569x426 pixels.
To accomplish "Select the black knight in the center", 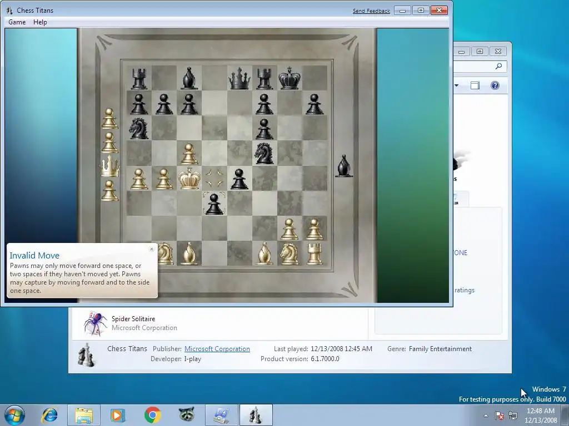I will (264, 153).
